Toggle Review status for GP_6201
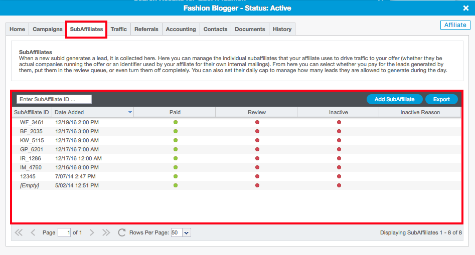The width and height of the screenshot is (475, 255). [257, 149]
